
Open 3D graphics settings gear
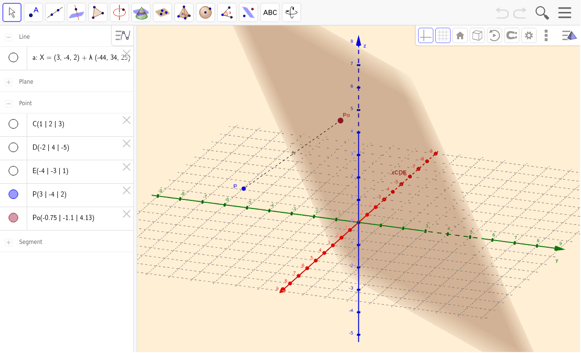529,35
